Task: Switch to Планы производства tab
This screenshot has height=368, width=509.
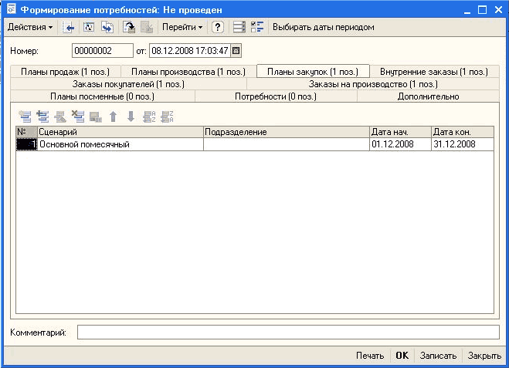Action: point(188,72)
